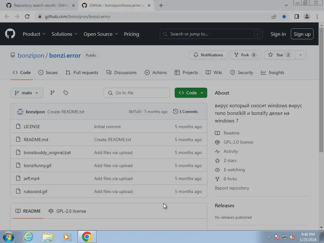
Task: Open Action Center flag tray icon
Action: (277, 237)
